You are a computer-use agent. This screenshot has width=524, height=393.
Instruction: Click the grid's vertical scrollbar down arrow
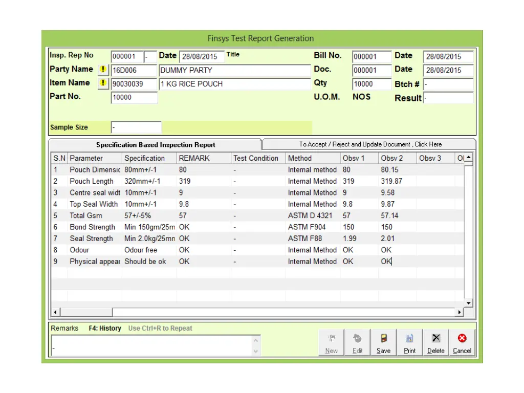(469, 303)
